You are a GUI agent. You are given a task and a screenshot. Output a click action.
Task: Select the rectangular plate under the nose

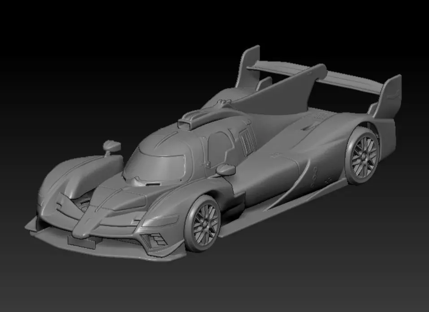click(x=82, y=242)
